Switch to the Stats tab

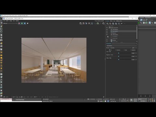pyautogui.click(x=111, y=21)
